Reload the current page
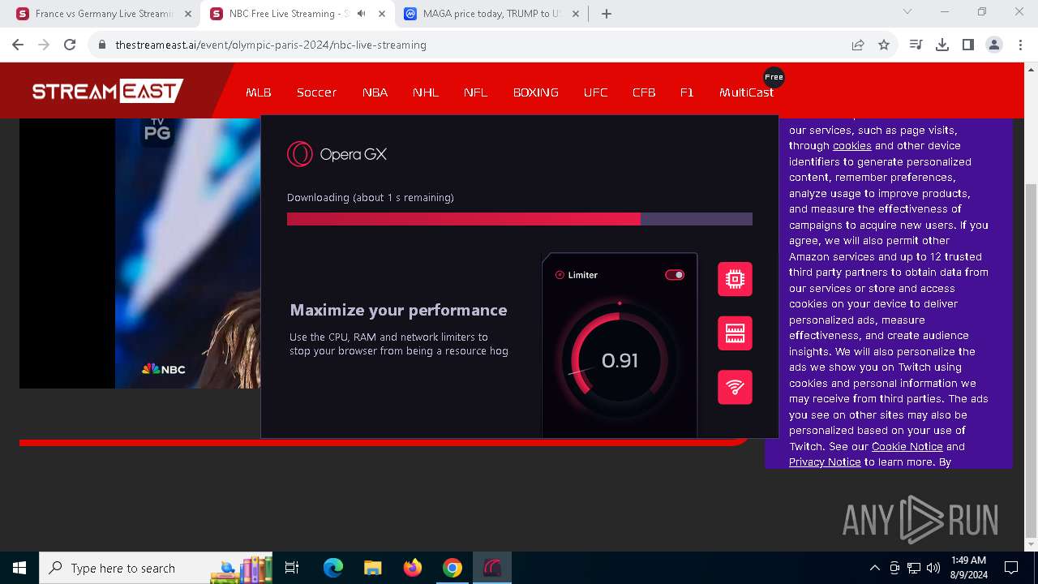 click(x=70, y=45)
